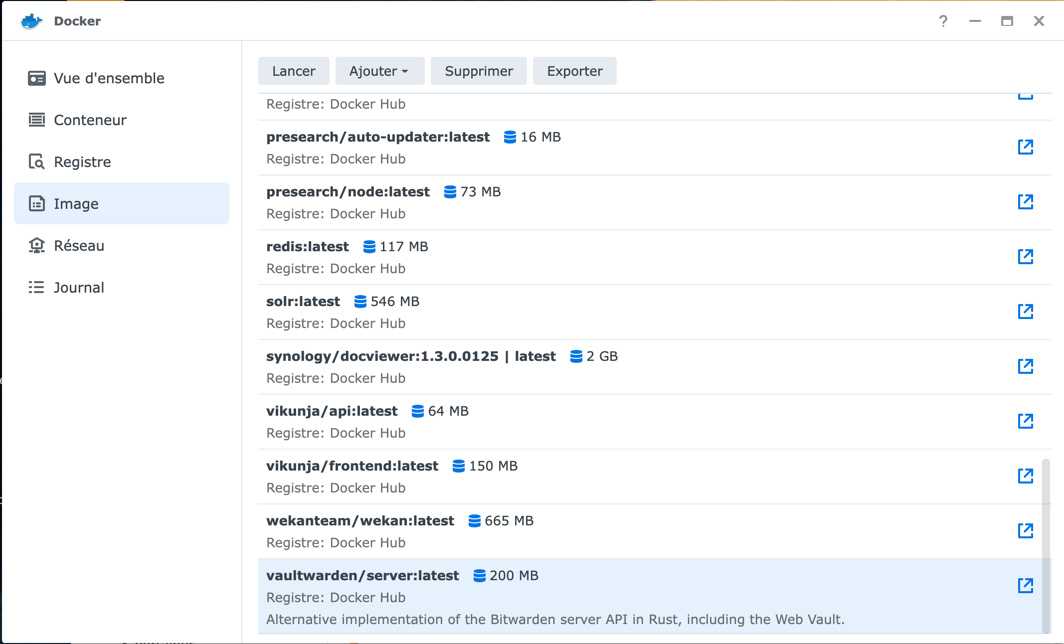Open external link for vikunja/api image
The width and height of the screenshot is (1064, 644).
[x=1025, y=421]
